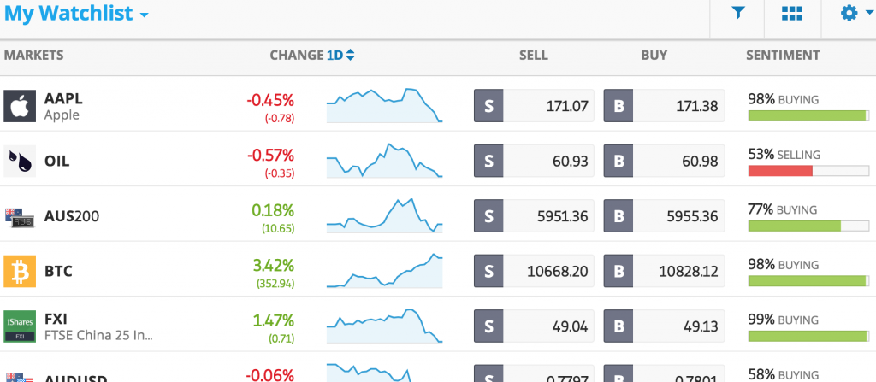Click the OIL droplets icon
Image resolution: width=876 pixels, height=382 pixels.
point(21,162)
